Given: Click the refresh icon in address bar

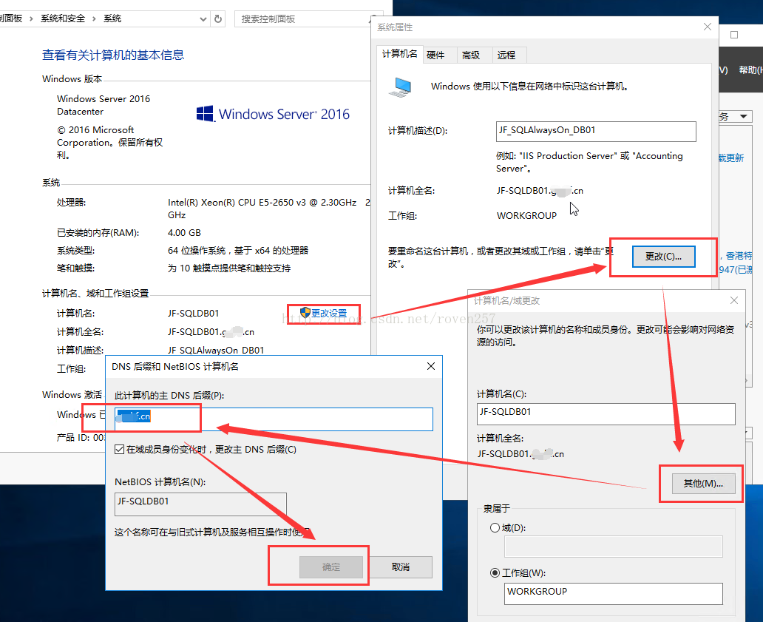Looking at the screenshot, I should point(218,18).
